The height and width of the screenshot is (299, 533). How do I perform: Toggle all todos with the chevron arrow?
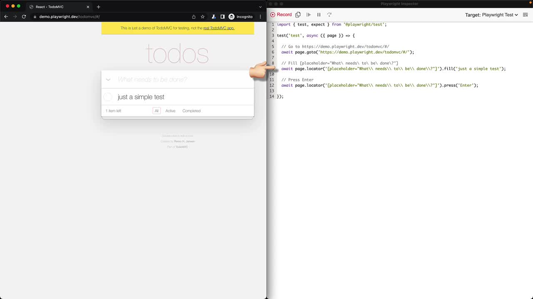(108, 79)
